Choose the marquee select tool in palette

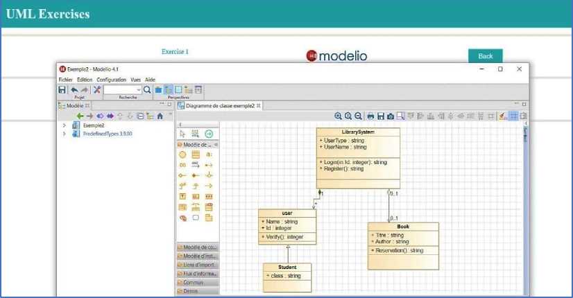[x=195, y=134]
